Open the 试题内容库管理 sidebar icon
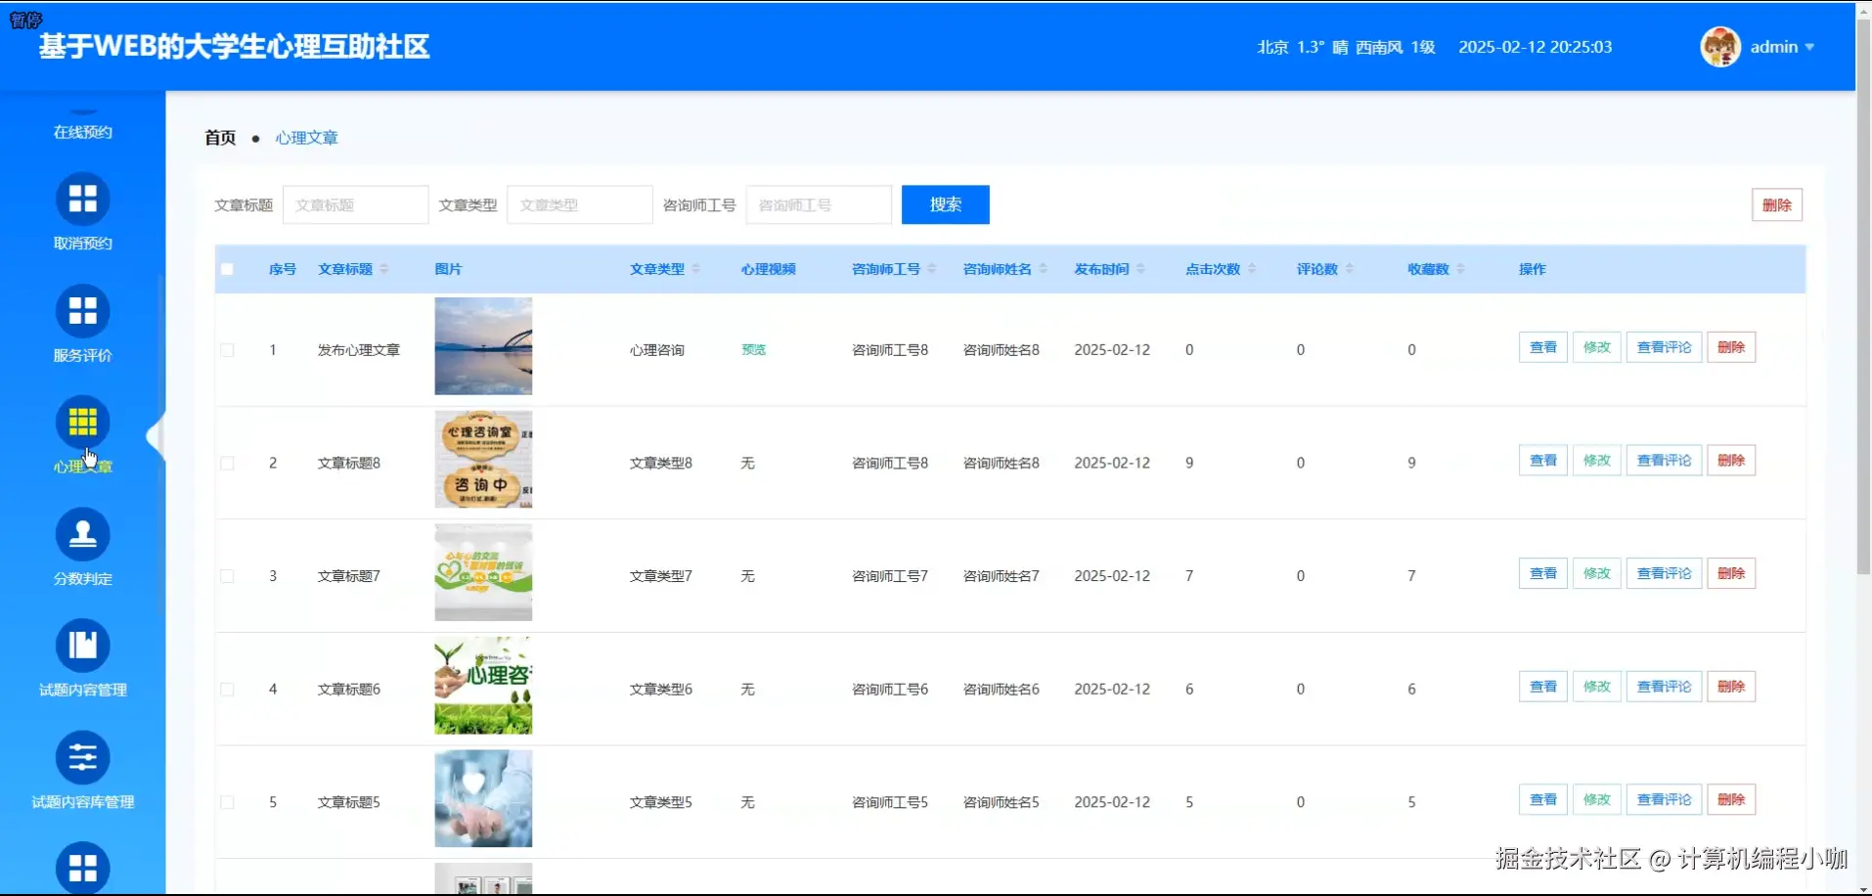The image size is (1872, 896). pyautogui.click(x=83, y=757)
